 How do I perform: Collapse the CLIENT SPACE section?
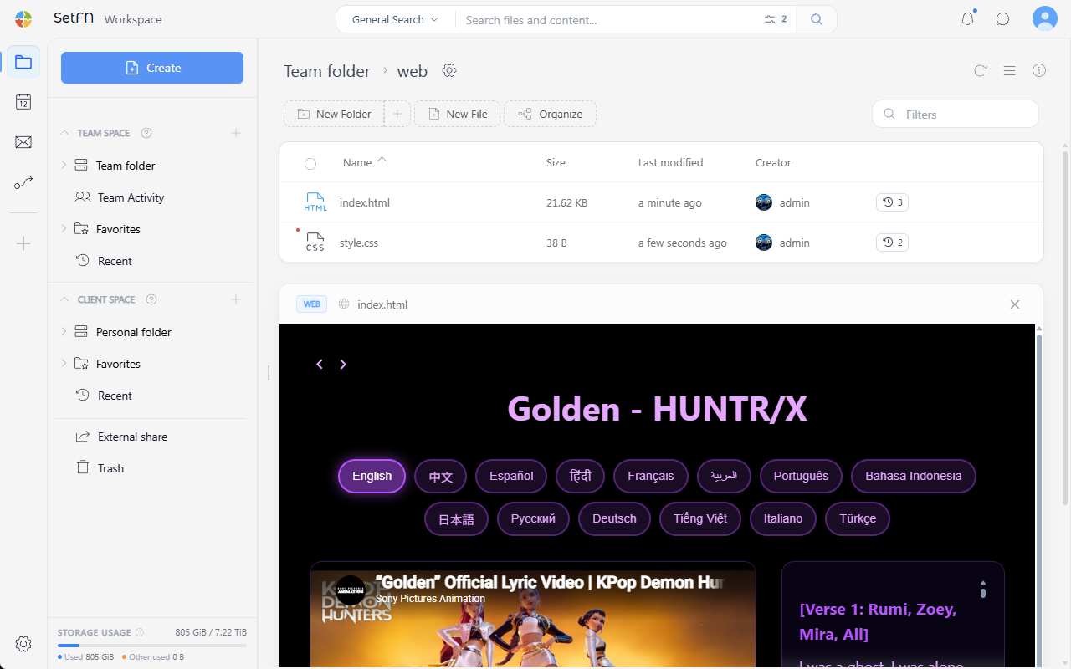pyautogui.click(x=64, y=299)
